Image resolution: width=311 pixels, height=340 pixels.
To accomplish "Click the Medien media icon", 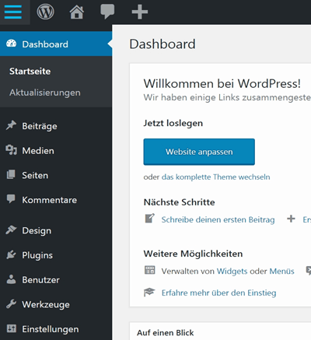I will pos(11,150).
